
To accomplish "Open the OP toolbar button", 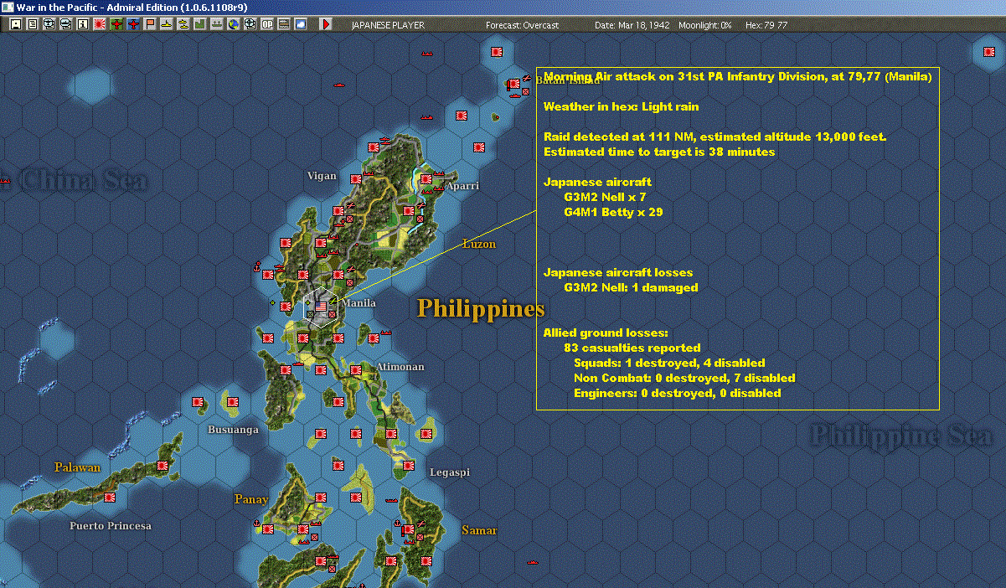I will point(266,25).
